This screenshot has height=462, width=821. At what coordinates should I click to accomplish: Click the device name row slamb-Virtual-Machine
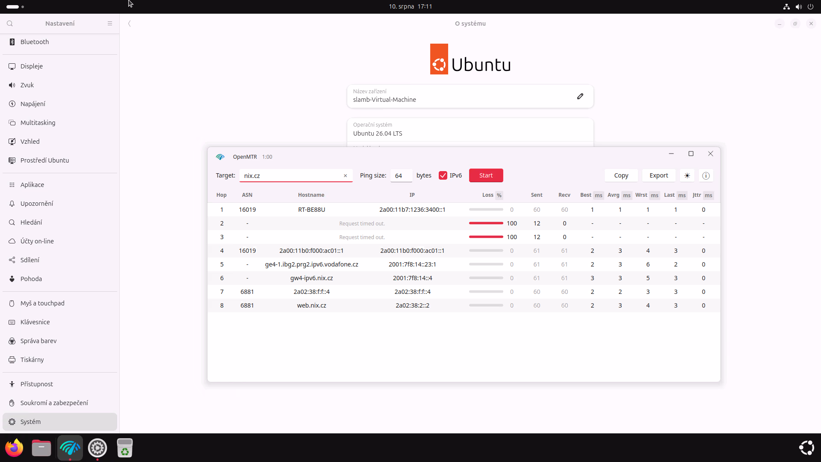point(470,96)
